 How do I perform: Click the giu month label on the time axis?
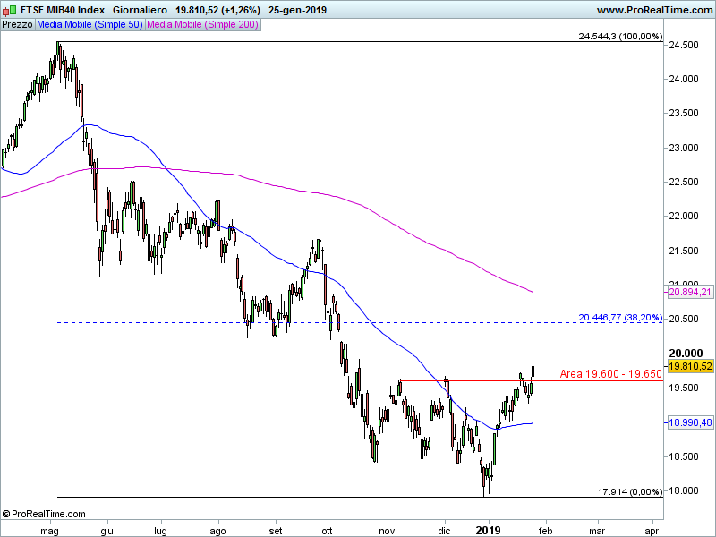[107, 531]
